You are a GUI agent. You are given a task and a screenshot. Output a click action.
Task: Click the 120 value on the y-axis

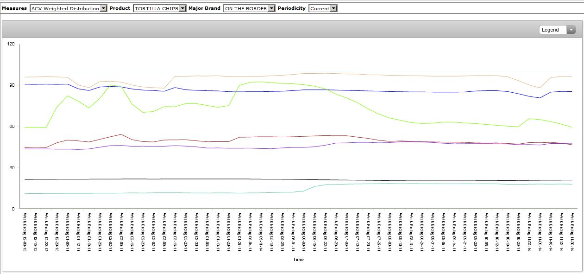11,44
